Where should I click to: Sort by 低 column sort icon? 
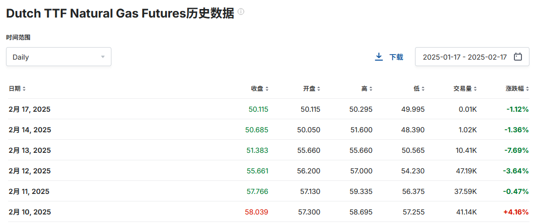[423, 89]
